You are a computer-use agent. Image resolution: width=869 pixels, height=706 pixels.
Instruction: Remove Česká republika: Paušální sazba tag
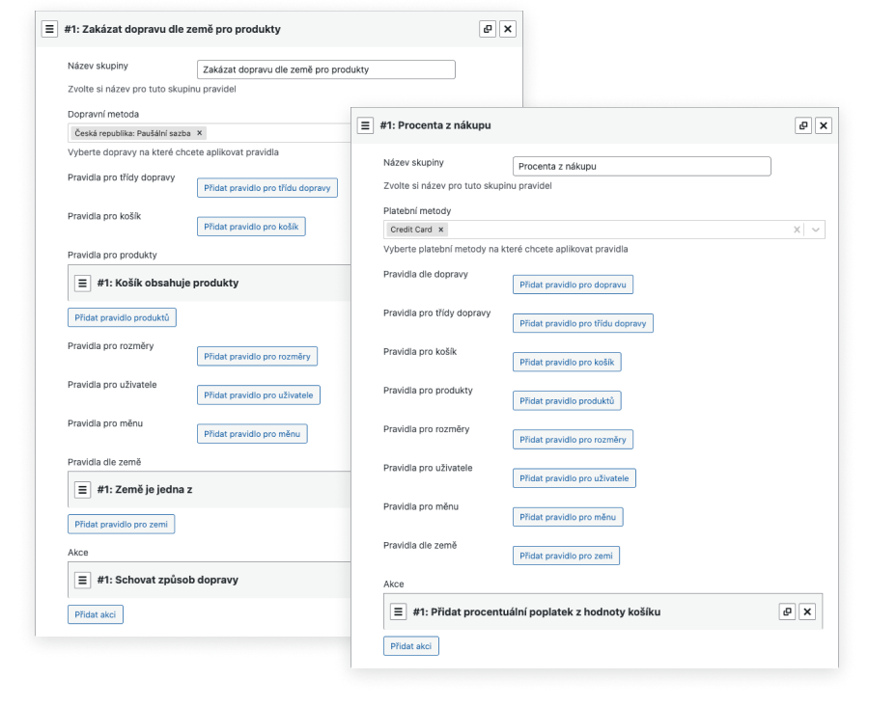pyautogui.click(x=200, y=133)
